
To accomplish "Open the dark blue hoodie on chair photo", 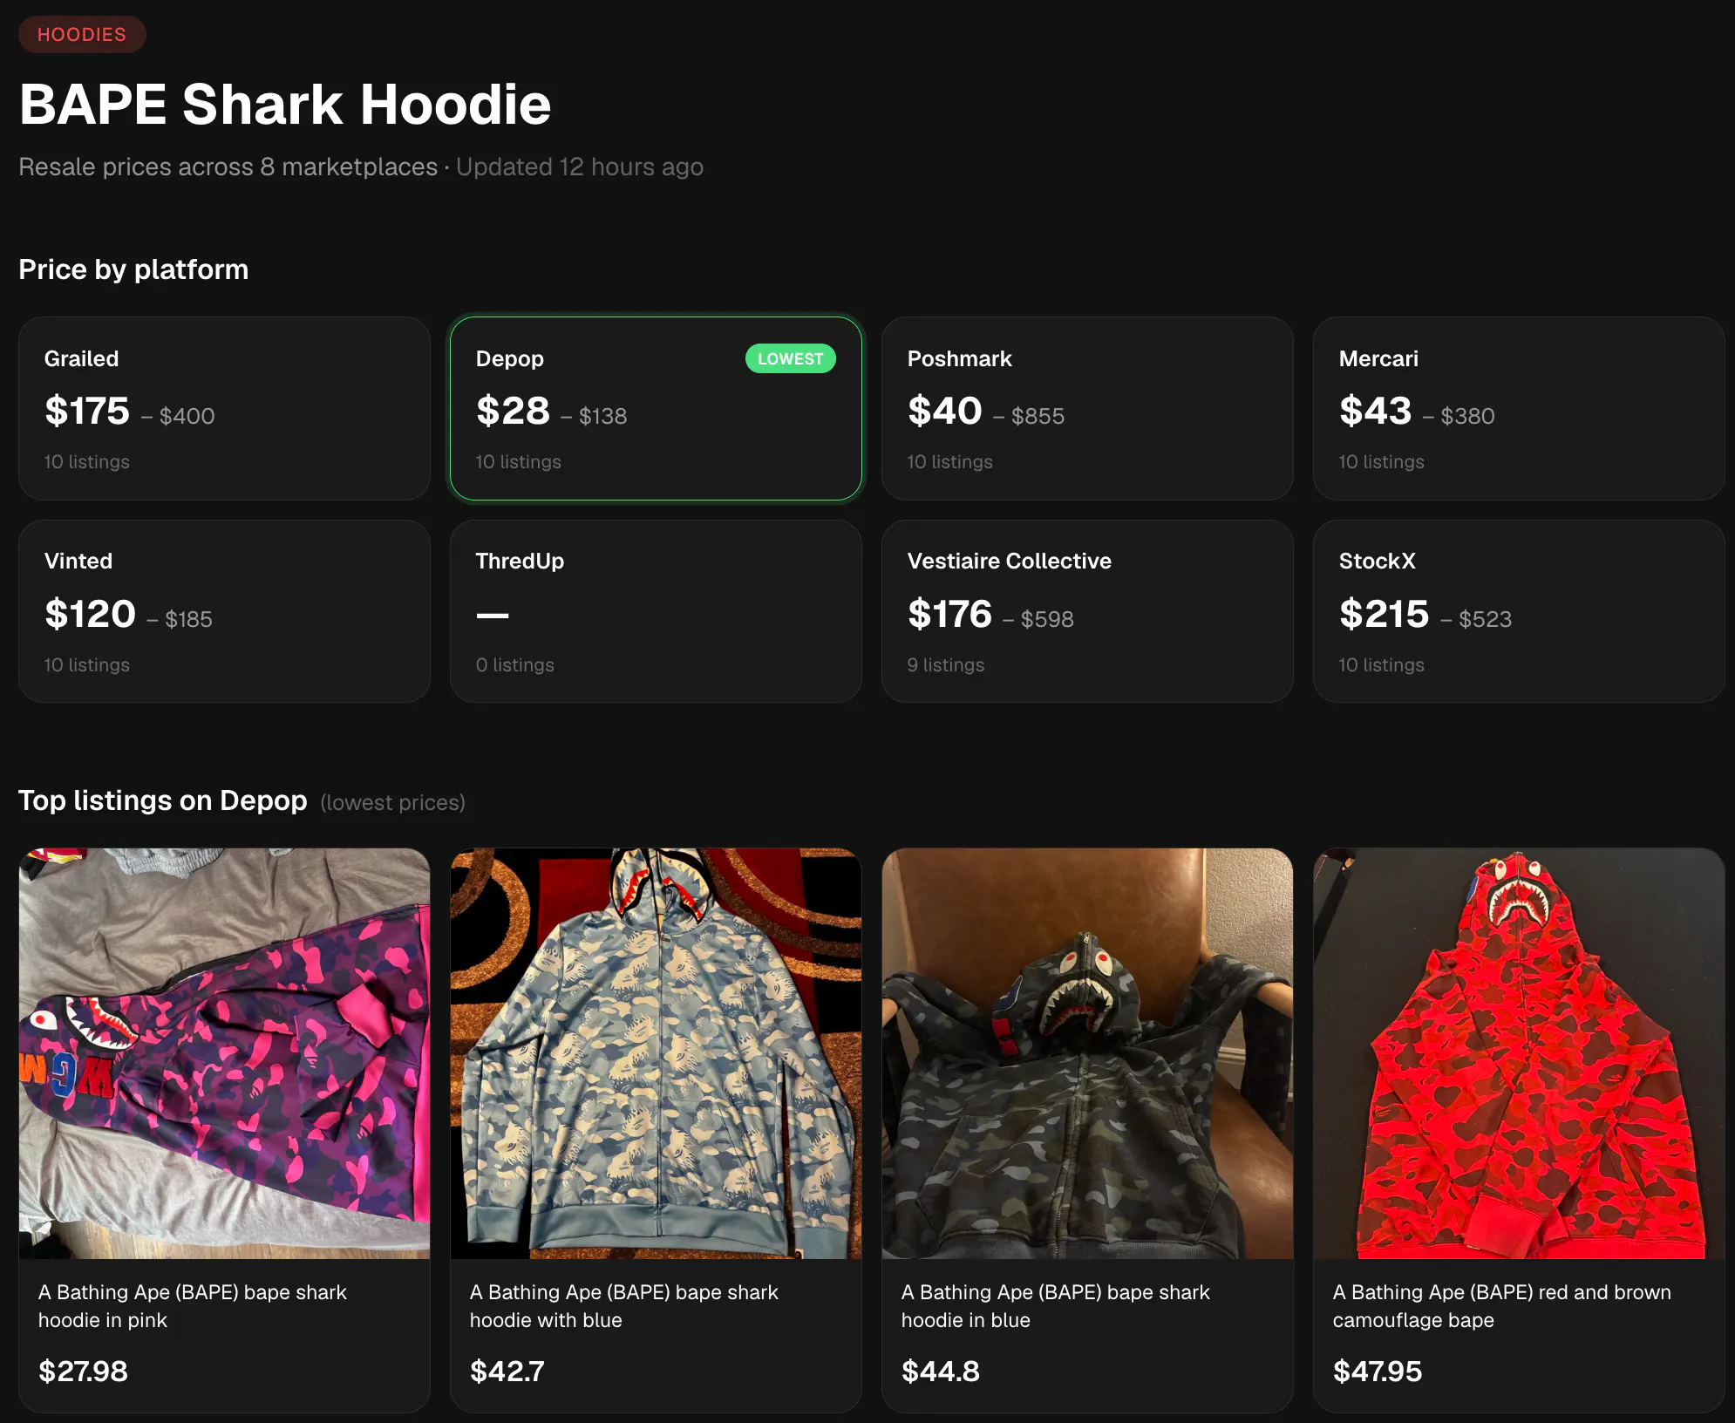I will pos(1087,1053).
